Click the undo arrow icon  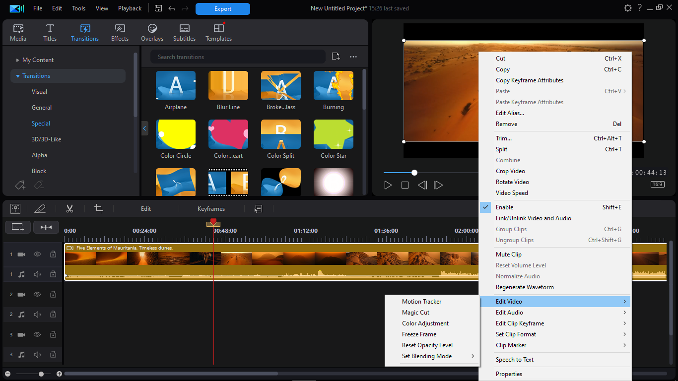(172, 8)
